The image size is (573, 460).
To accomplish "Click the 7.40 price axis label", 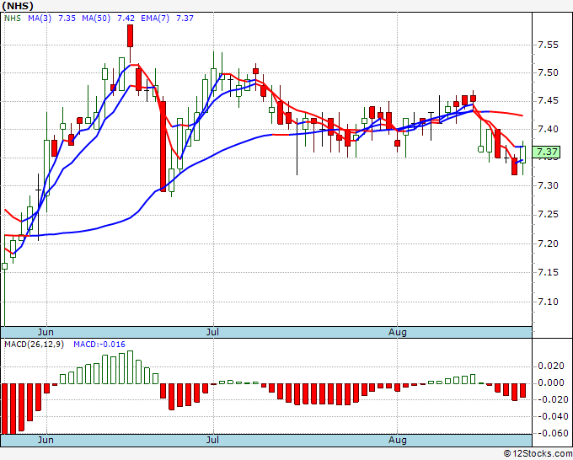I will 549,129.
